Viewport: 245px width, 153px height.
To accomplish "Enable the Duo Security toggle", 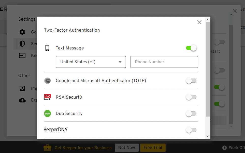I will pyautogui.click(x=191, y=114).
